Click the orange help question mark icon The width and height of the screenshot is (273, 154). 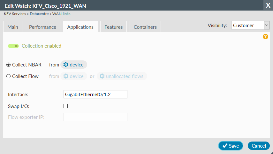click(265, 37)
